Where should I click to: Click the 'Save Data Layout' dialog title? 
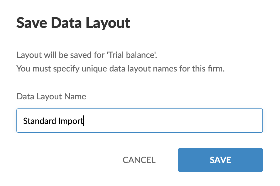[73, 22]
